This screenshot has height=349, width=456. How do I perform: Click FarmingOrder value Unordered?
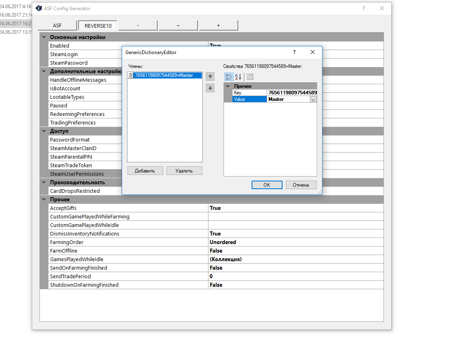296,242
